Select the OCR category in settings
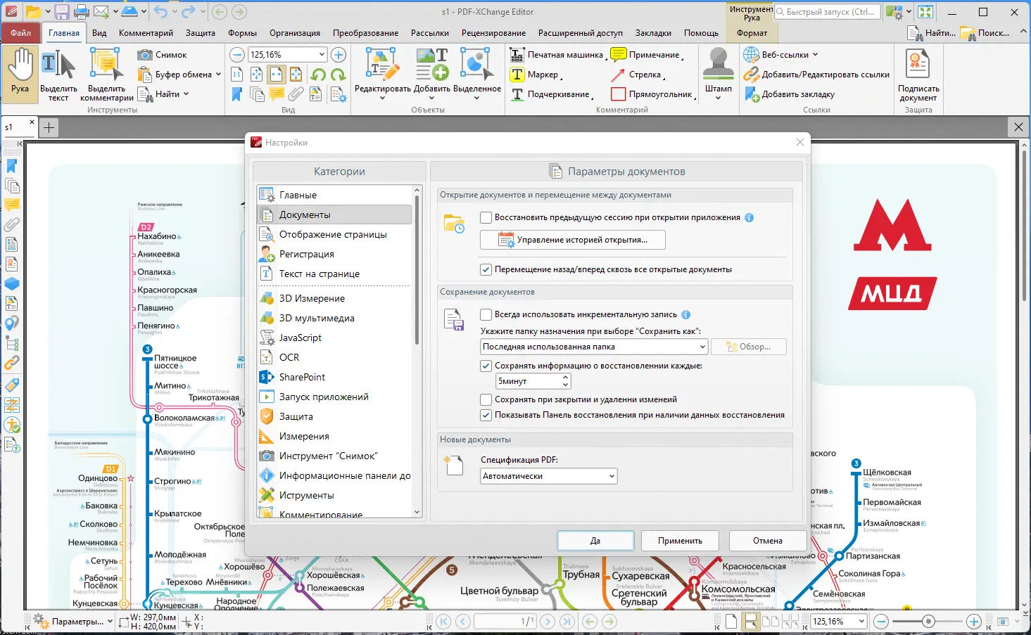Image resolution: width=1031 pixels, height=635 pixels. point(335,357)
